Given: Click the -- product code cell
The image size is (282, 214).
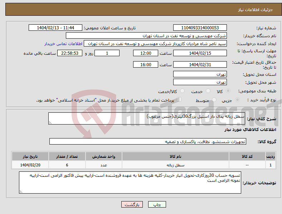Looking at the screenshot, I should pos(247,165).
